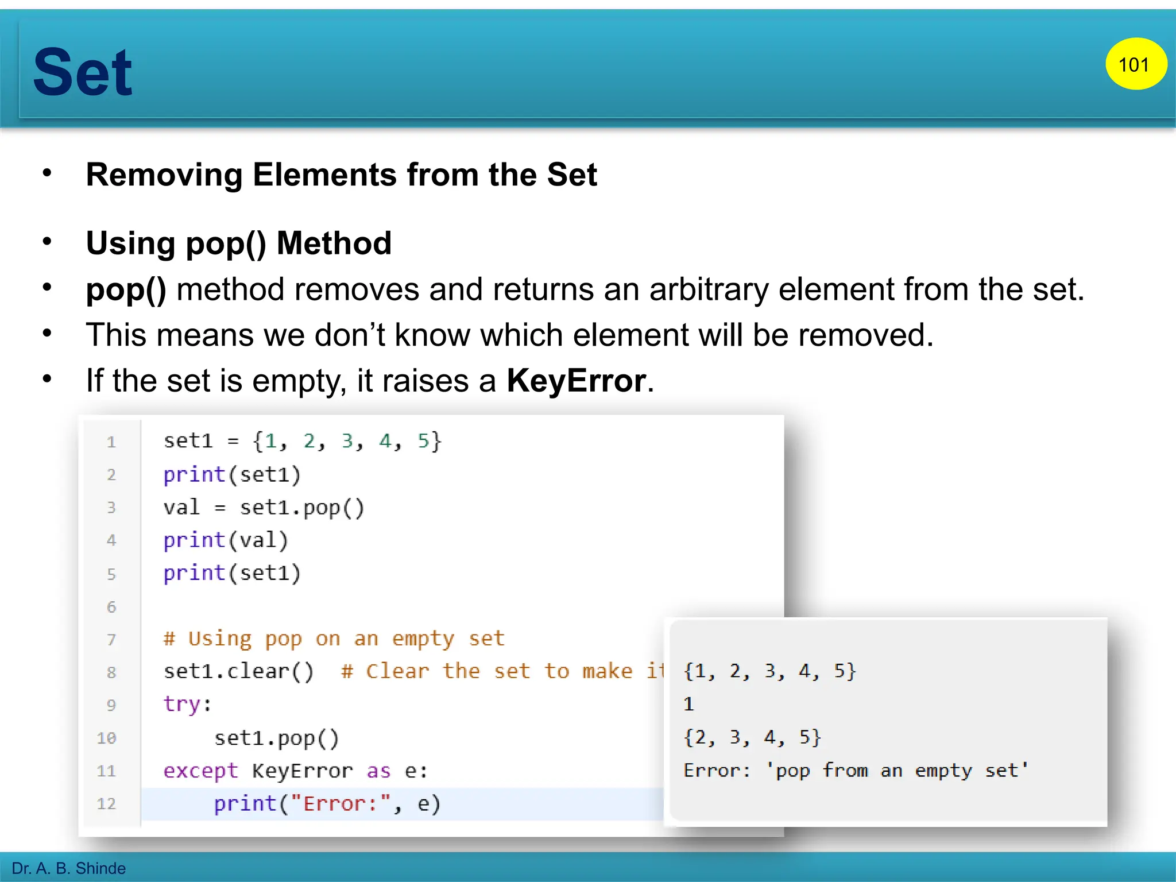Click highlighted line 'print("Error:", e)'
Image resolution: width=1176 pixels, height=882 pixels.
[x=327, y=804]
